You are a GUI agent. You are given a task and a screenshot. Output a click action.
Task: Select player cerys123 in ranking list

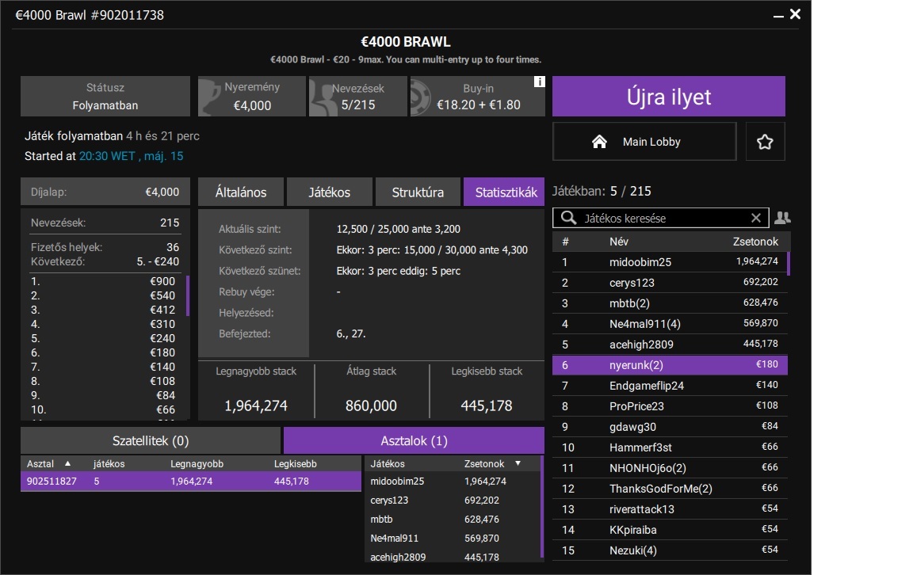(x=670, y=282)
